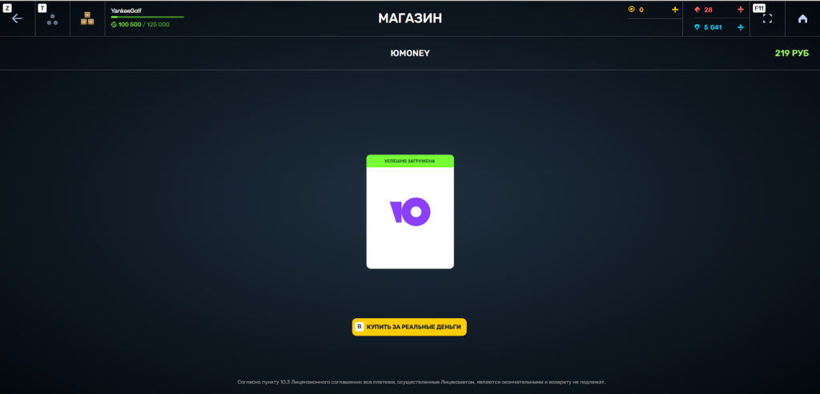Select the ЮMoney payment card thumbnail
The height and width of the screenshot is (394, 820).
(x=410, y=212)
